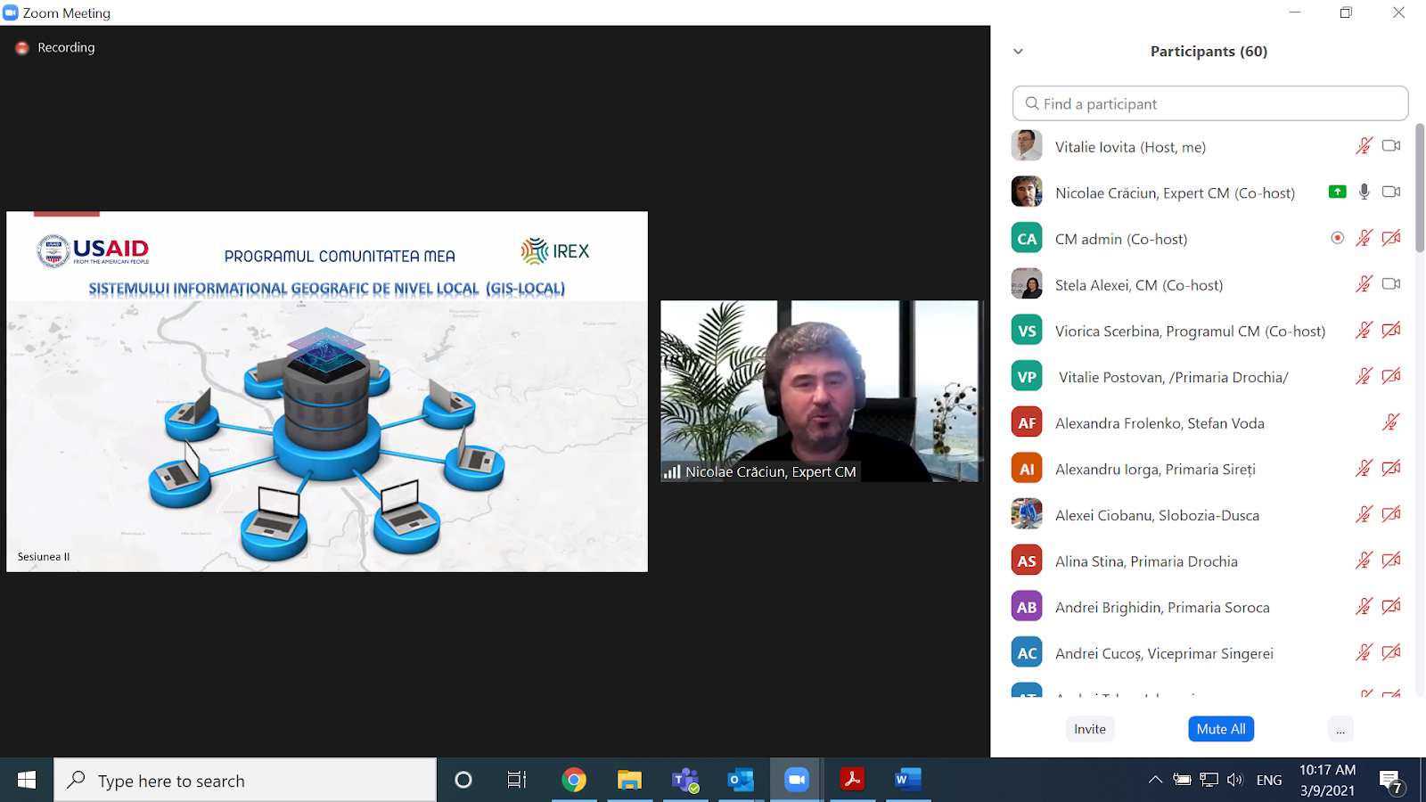Click the Invite button

(x=1089, y=729)
